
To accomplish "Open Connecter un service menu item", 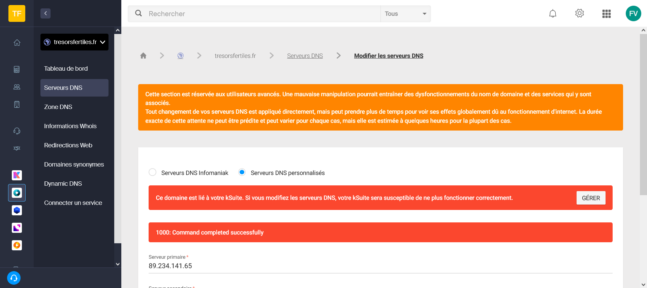I will [x=74, y=203].
